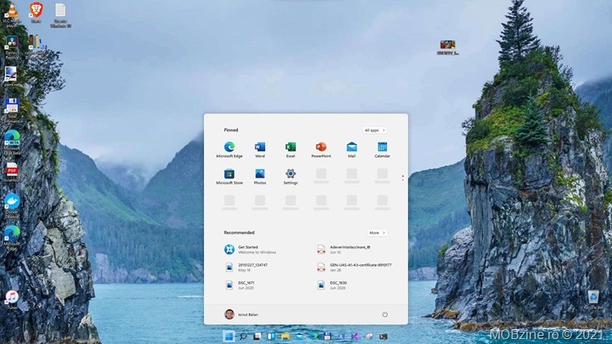Screen dimensions: 612x344
Task: Expand the All apps list
Action: pos(375,130)
